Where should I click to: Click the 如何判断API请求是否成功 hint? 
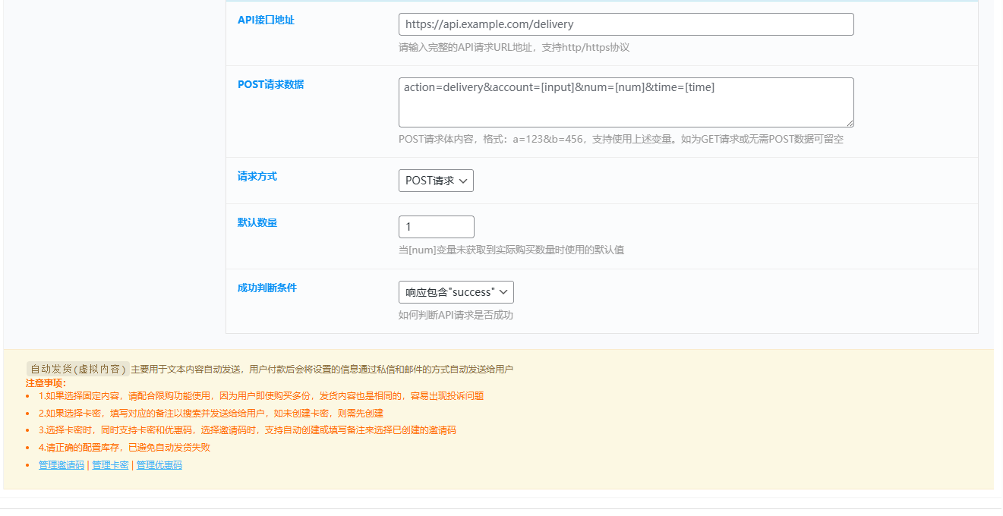pos(456,315)
